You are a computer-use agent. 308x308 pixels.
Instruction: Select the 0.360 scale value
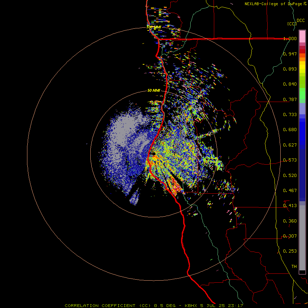tap(290, 221)
